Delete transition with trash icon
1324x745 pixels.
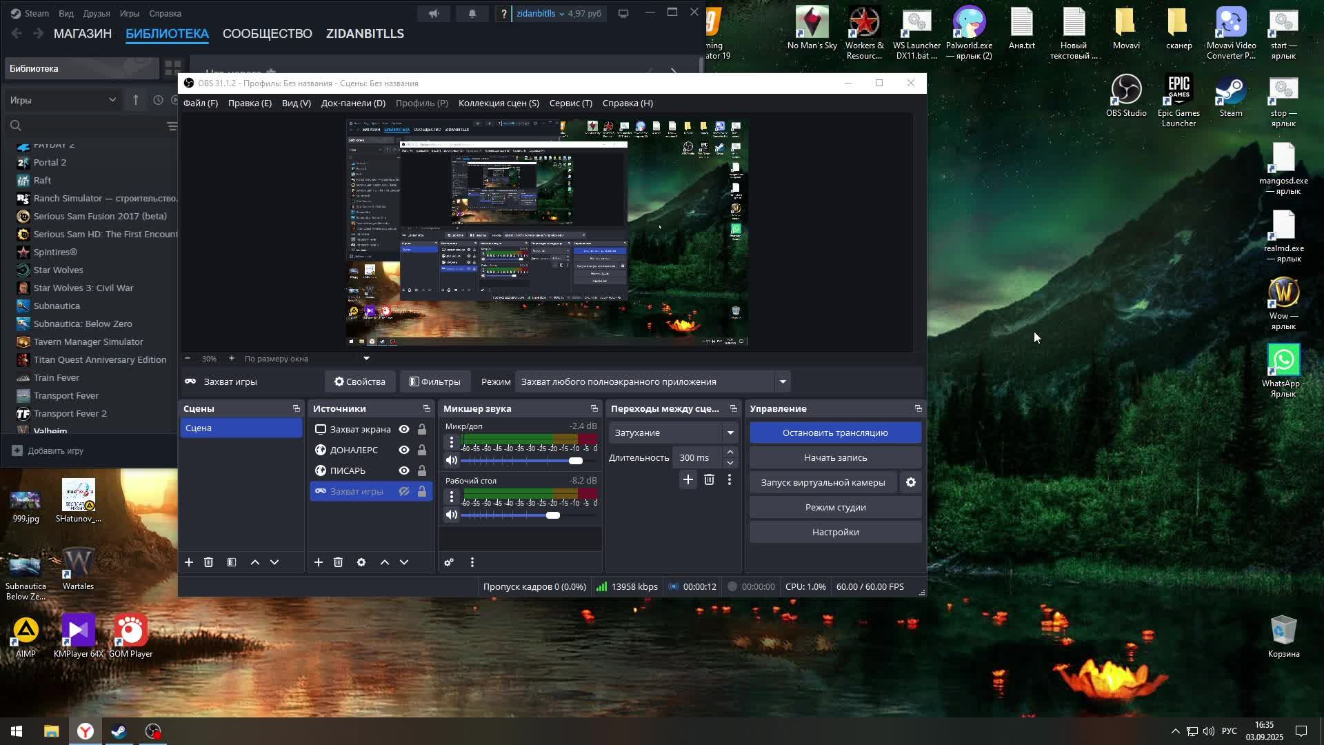tap(709, 479)
